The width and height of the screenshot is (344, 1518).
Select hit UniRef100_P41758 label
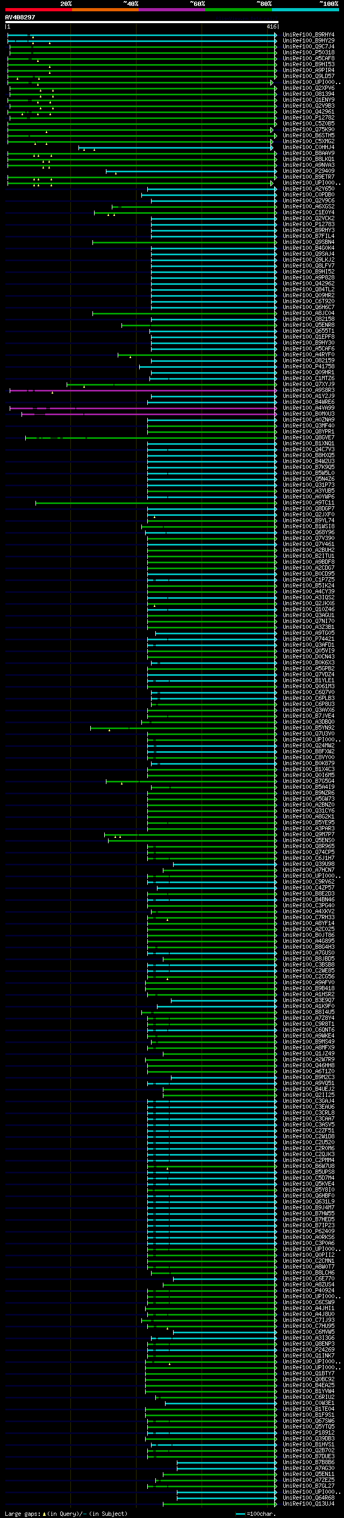(309, 367)
